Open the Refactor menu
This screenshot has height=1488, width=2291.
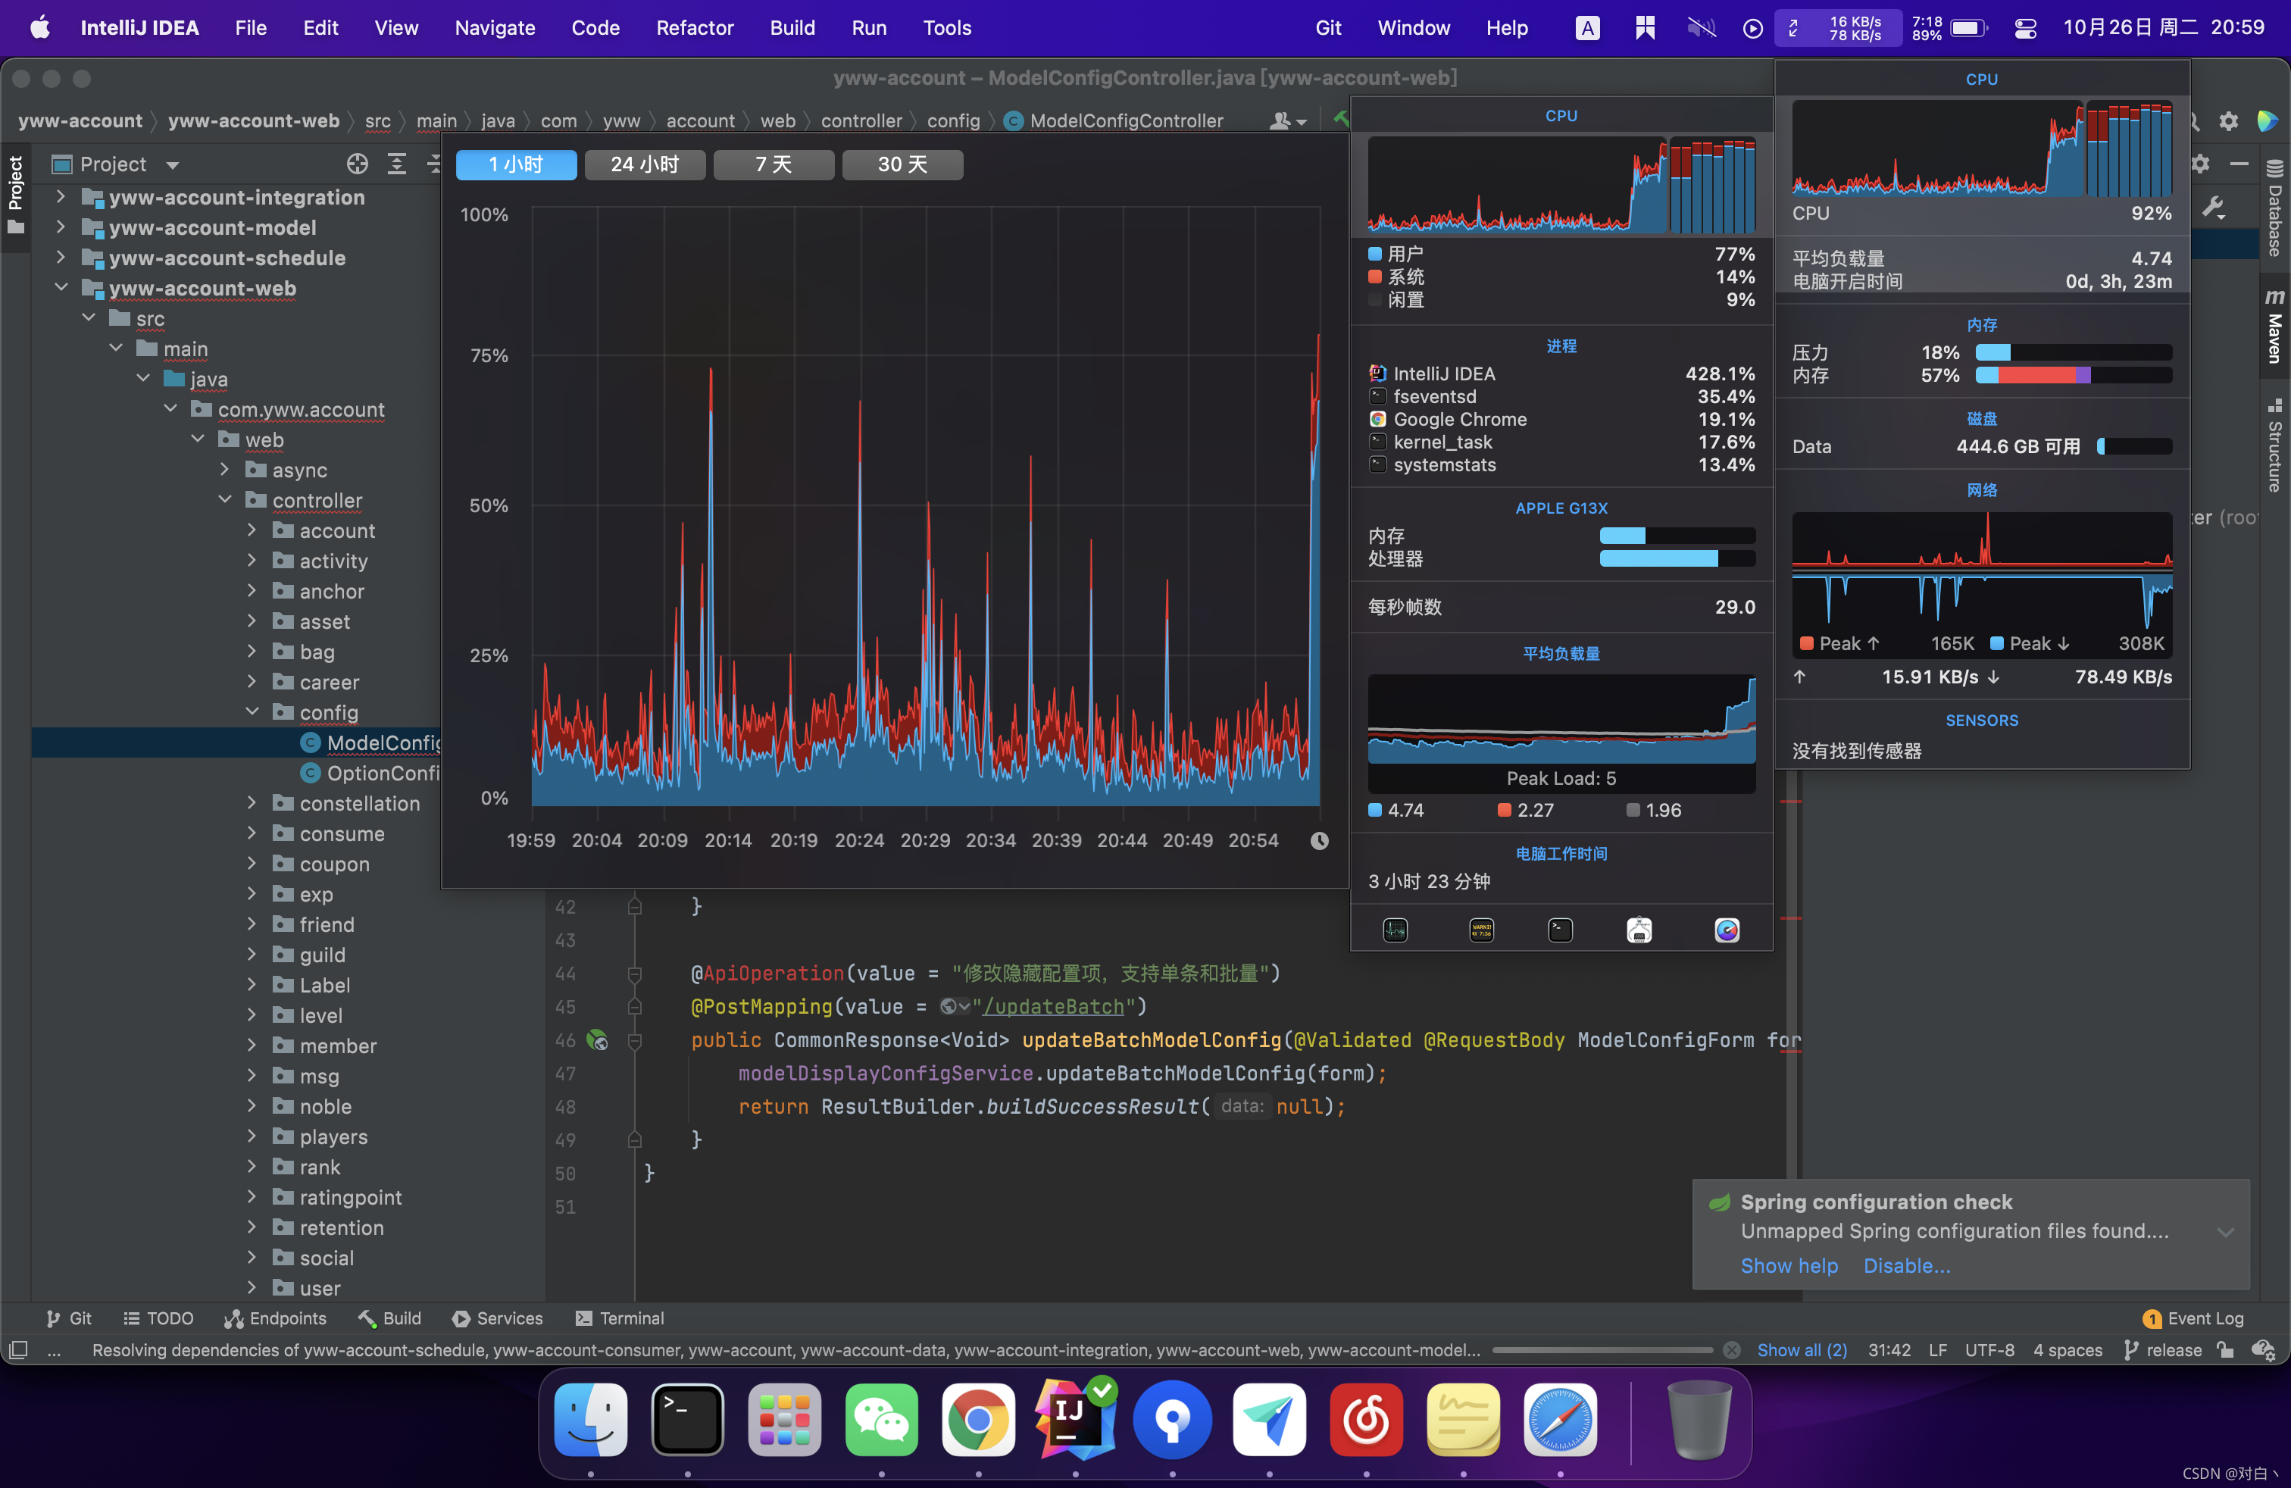pyautogui.click(x=694, y=28)
